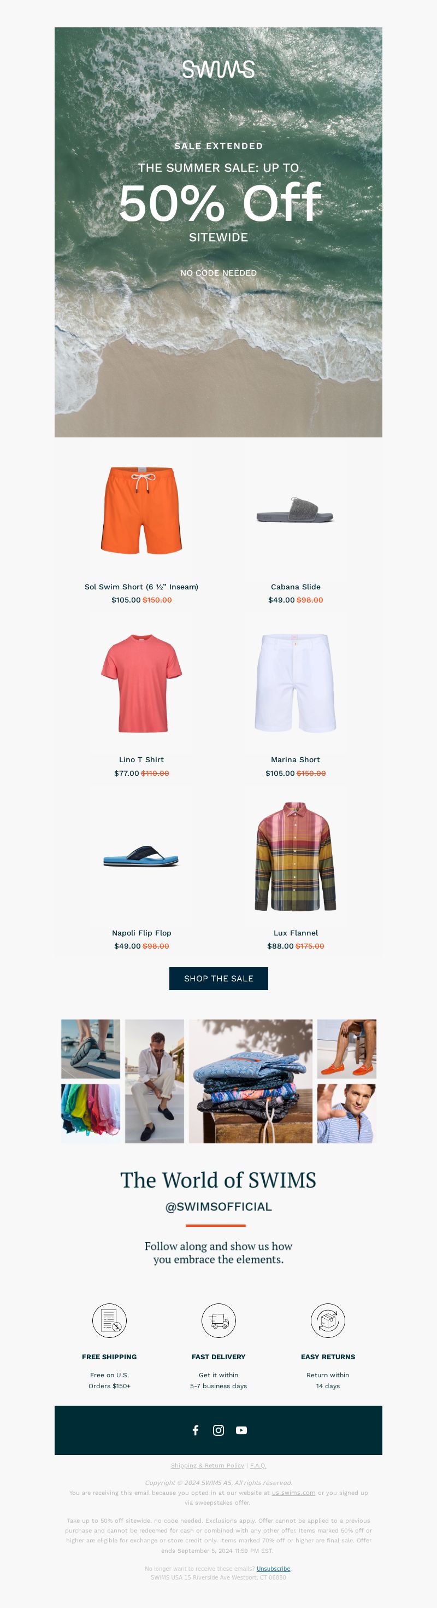This screenshot has height=1608, width=437.
Task: Click the Fast Delivery truck icon
Action: [x=218, y=1320]
